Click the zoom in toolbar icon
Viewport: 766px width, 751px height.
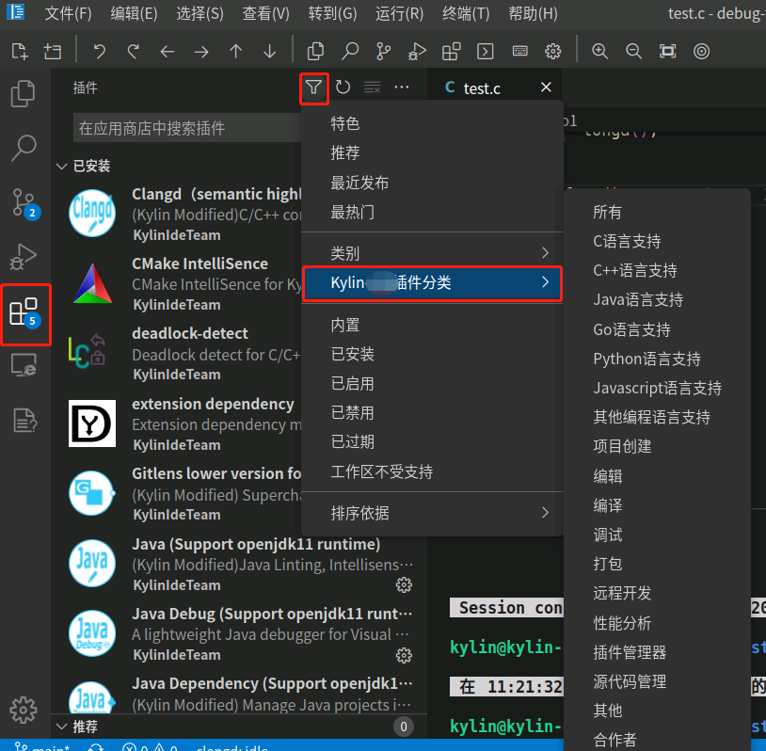[600, 51]
